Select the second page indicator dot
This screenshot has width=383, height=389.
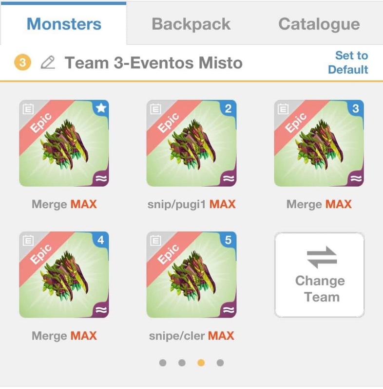click(x=182, y=363)
